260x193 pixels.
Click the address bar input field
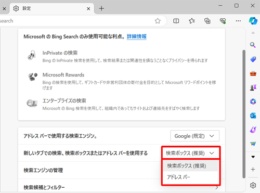click(76, 21)
